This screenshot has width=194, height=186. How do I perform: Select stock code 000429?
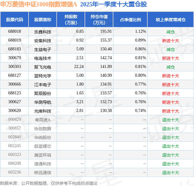click(x=15, y=119)
